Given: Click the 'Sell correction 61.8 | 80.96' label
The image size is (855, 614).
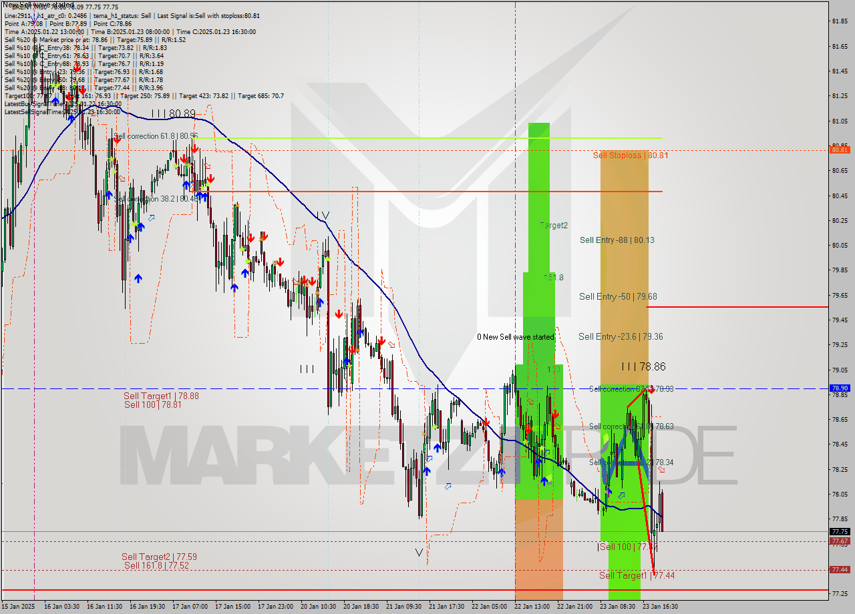Looking at the screenshot, I should [x=156, y=136].
